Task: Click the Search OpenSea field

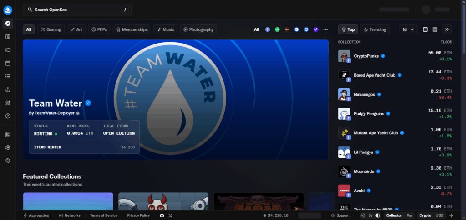Action: (x=77, y=10)
